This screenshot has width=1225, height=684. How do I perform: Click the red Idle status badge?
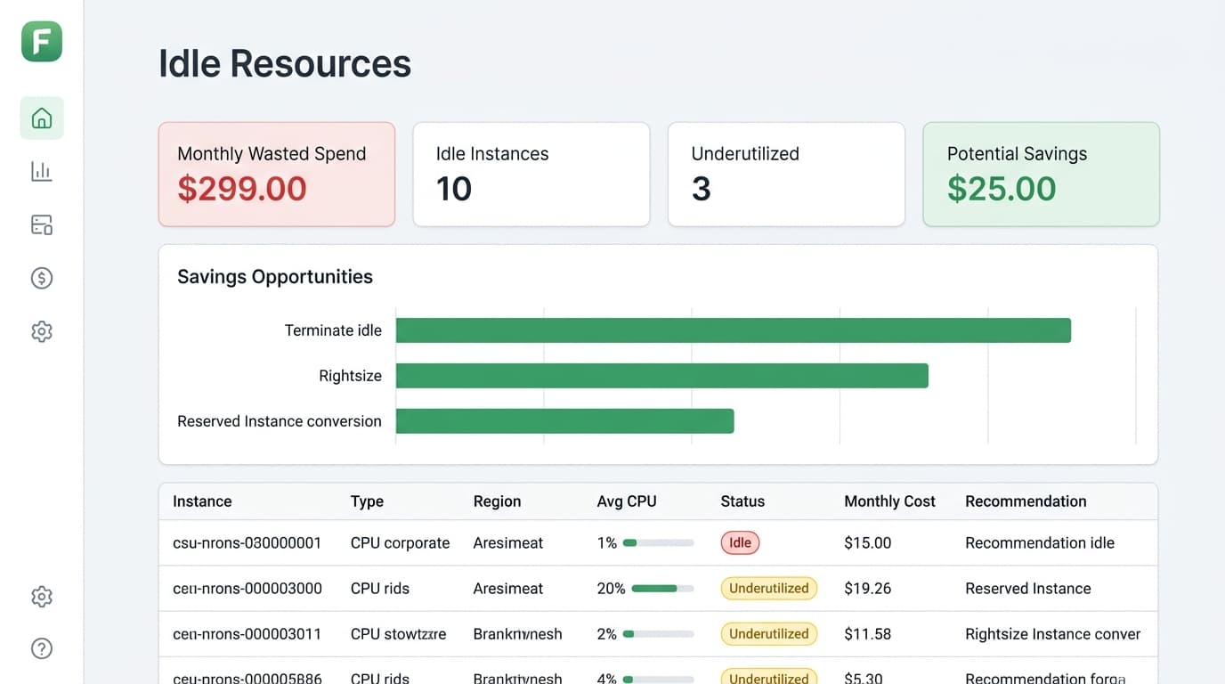click(740, 542)
